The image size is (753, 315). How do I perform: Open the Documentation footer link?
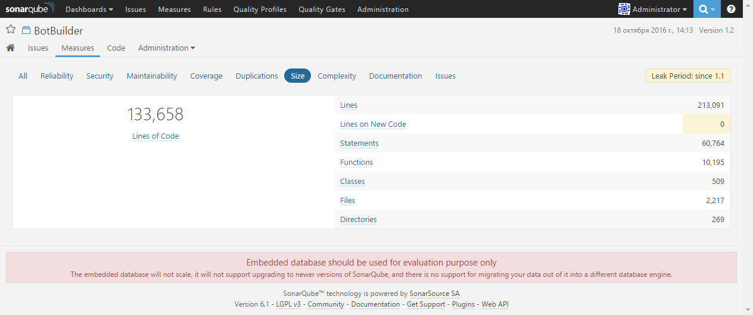(x=375, y=304)
